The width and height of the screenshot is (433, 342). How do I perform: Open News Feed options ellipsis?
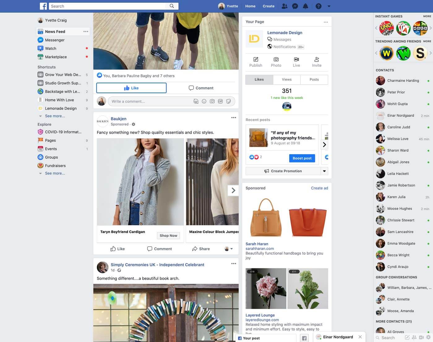pos(86,32)
